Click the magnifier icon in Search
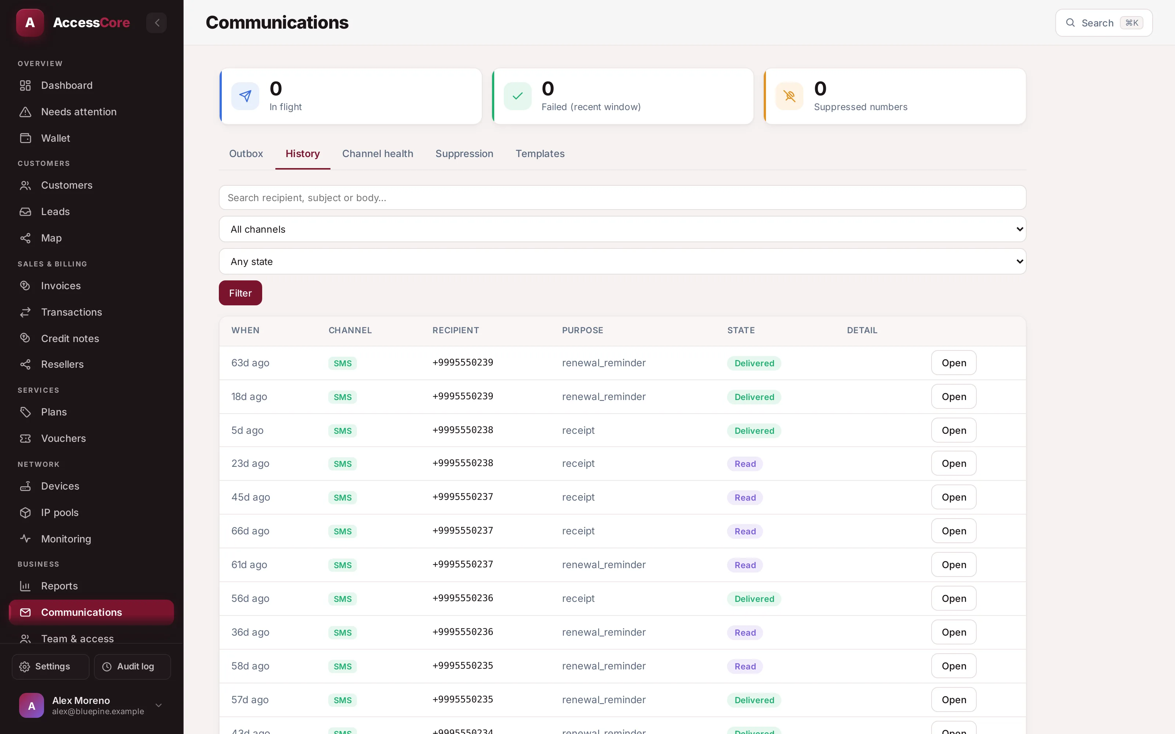The image size is (1175, 734). (1070, 23)
